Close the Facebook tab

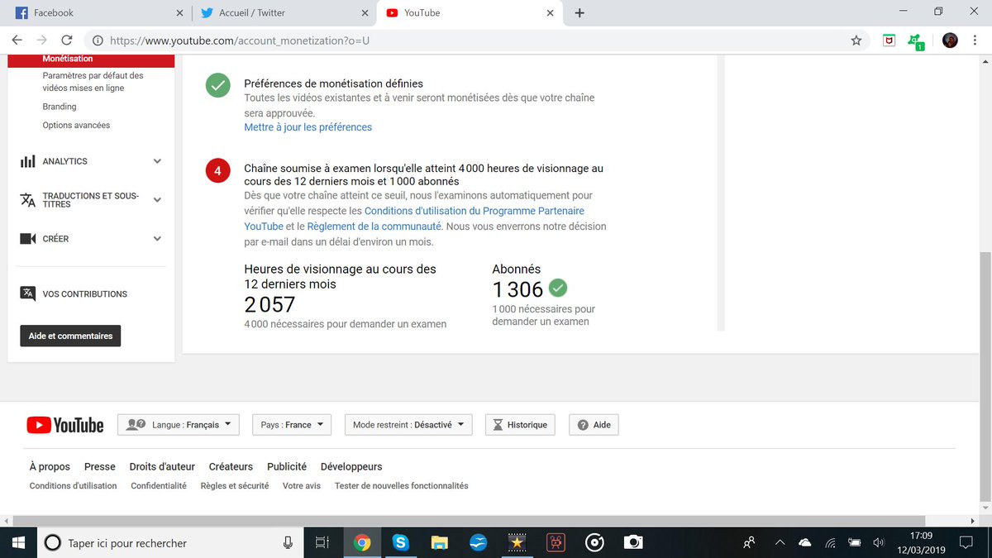point(179,13)
